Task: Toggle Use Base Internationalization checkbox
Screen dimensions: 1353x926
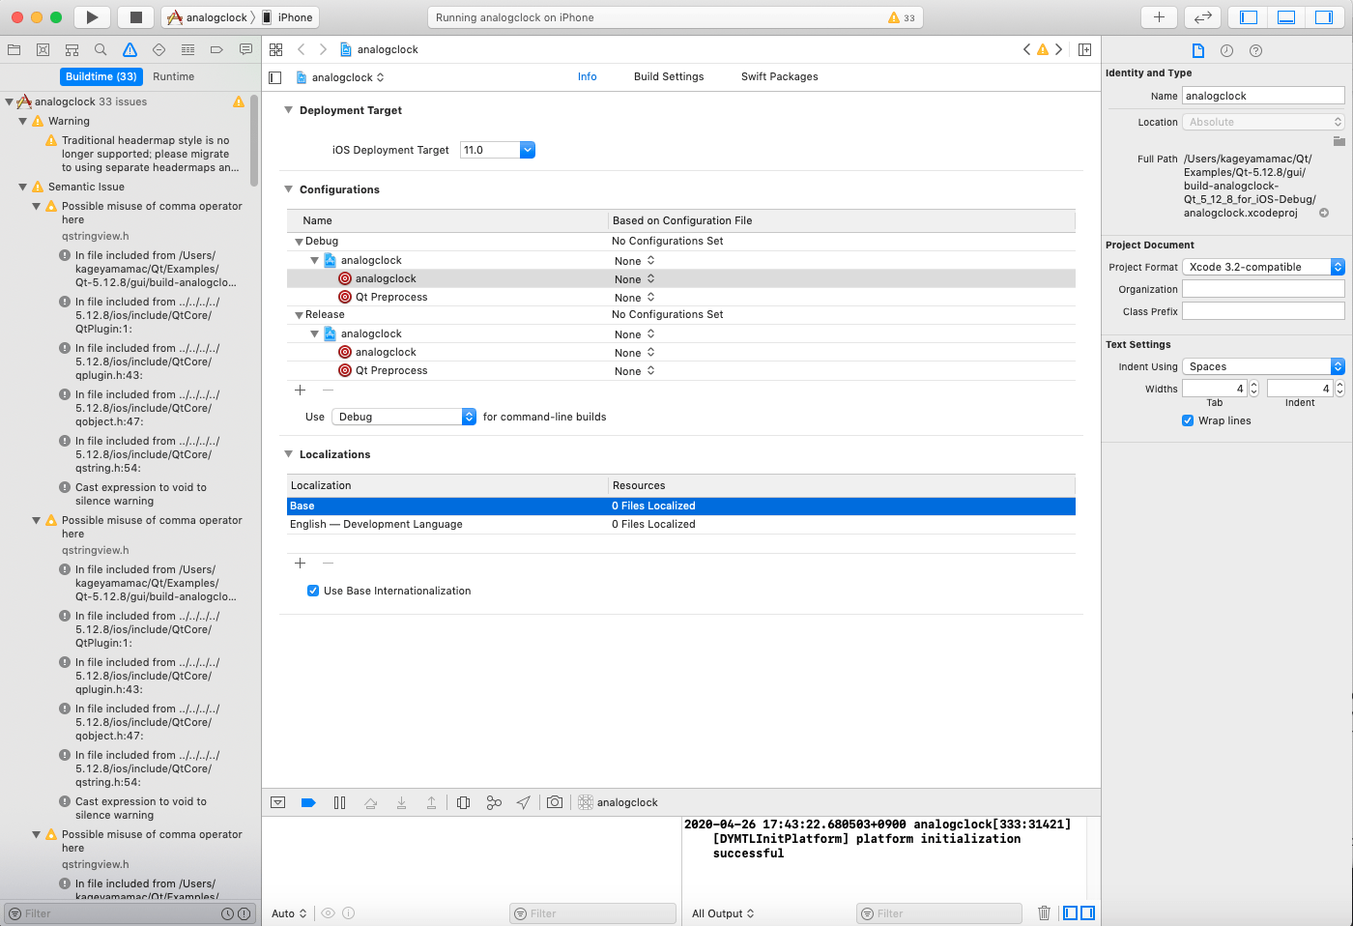Action: pyautogui.click(x=313, y=591)
